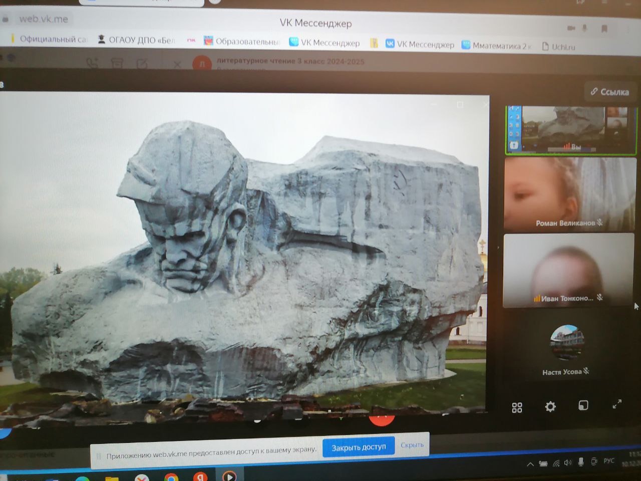Open Google Chrome from the taskbar
Image resolution: width=641 pixels, height=481 pixels.
pyautogui.click(x=171, y=477)
